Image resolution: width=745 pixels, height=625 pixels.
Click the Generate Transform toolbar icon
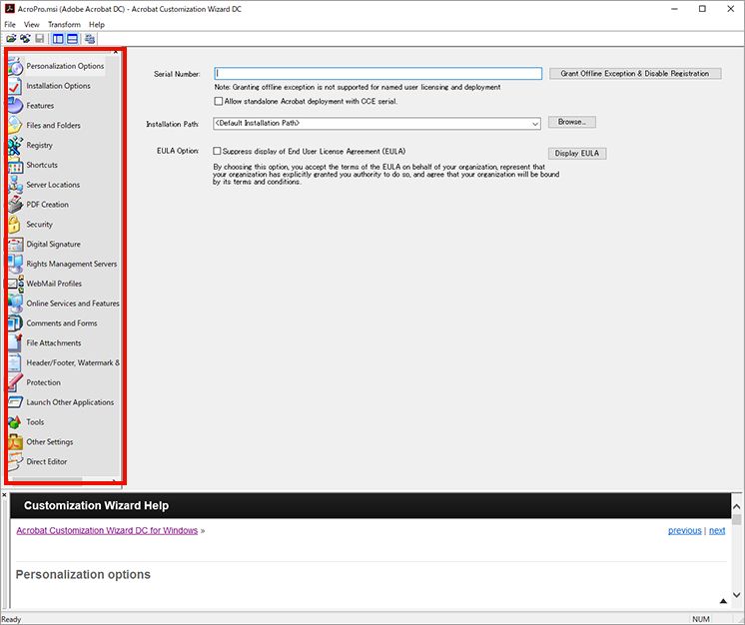tap(90, 39)
